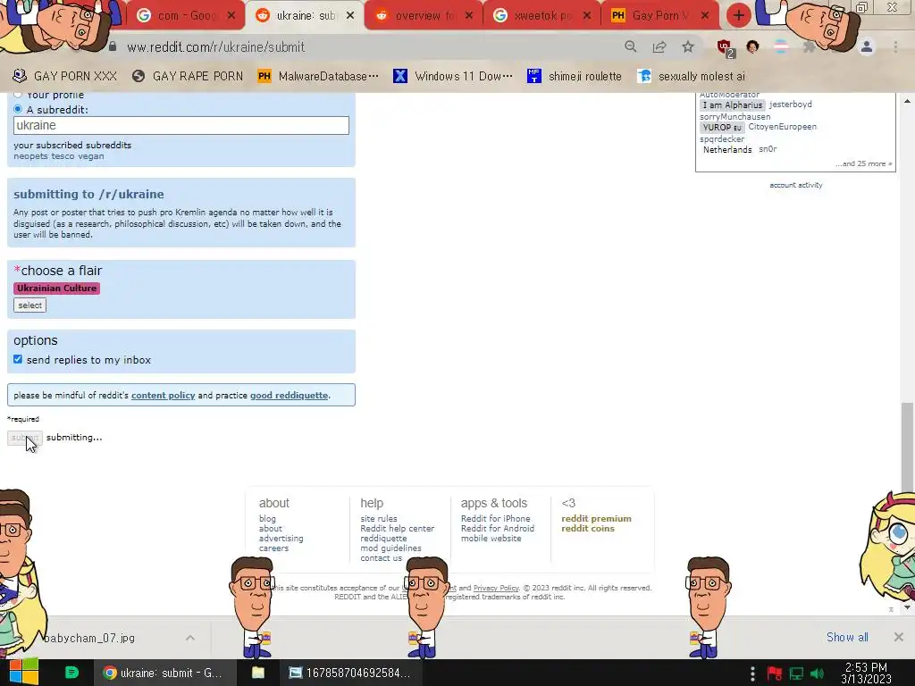Open the network tray icon
Image resolution: width=915 pixels, height=686 pixels.
(x=796, y=673)
